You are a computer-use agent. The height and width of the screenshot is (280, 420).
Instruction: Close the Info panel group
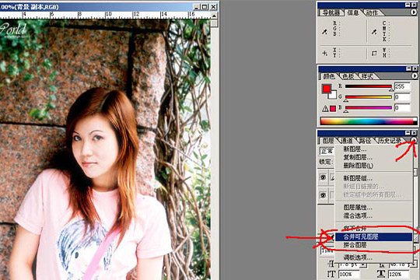coord(414,5)
